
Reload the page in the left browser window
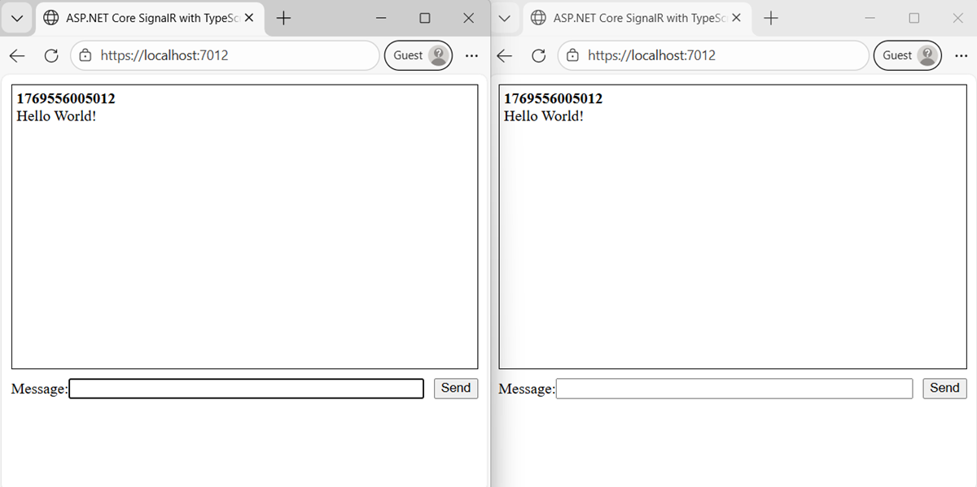tap(50, 55)
